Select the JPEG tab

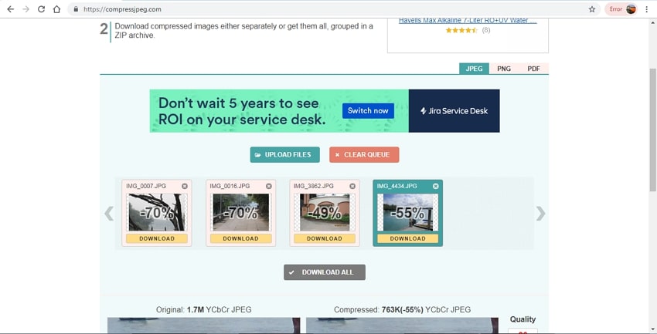pyautogui.click(x=474, y=69)
